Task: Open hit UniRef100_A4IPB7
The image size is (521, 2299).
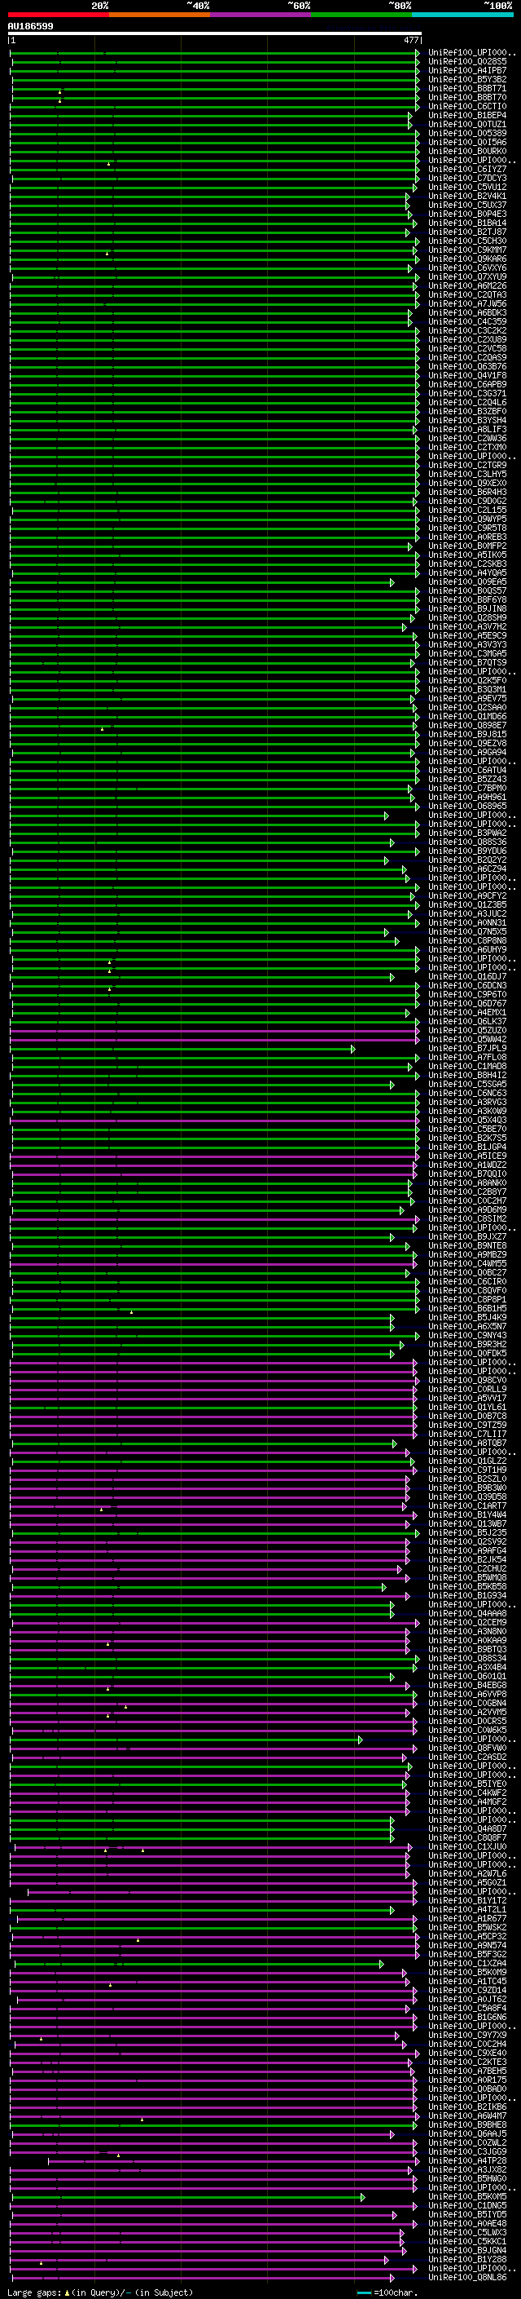Action: point(467,70)
